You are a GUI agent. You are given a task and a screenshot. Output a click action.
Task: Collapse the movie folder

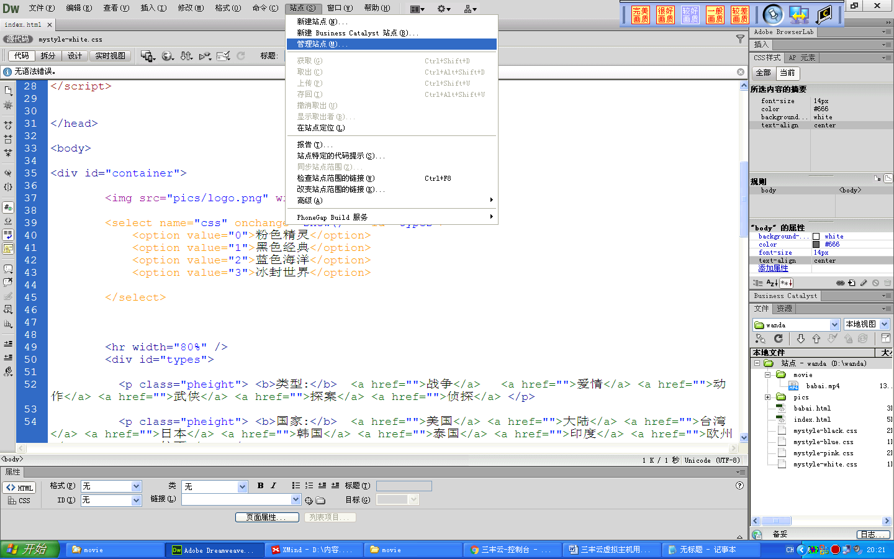[768, 375]
